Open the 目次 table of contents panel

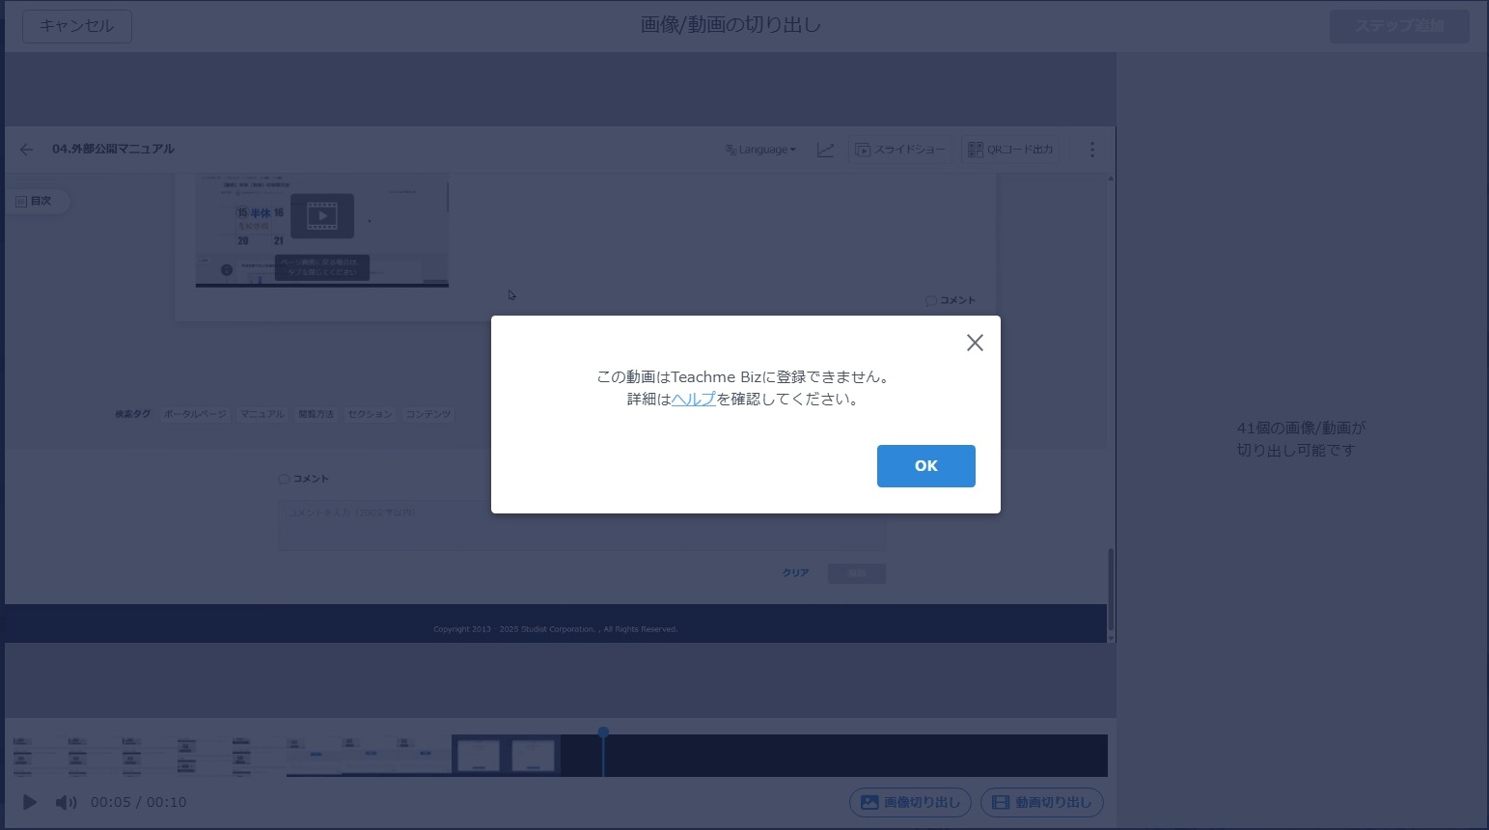[x=38, y=201]
